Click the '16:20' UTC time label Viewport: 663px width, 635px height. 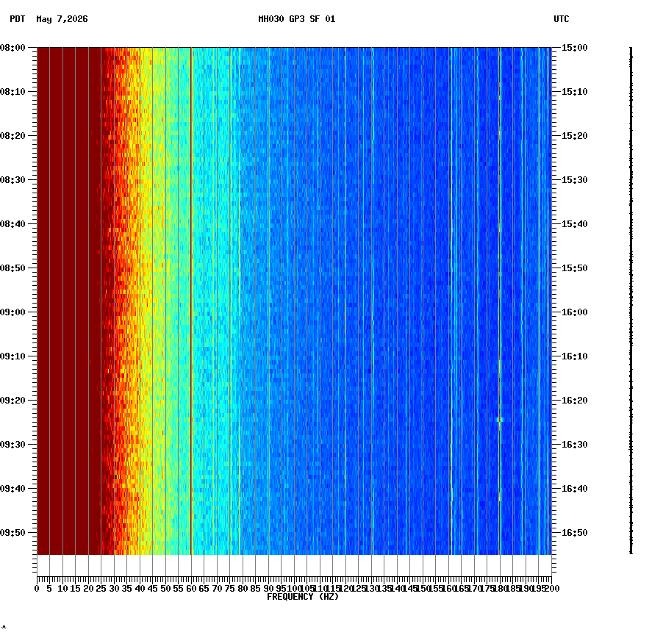[575, 401]
